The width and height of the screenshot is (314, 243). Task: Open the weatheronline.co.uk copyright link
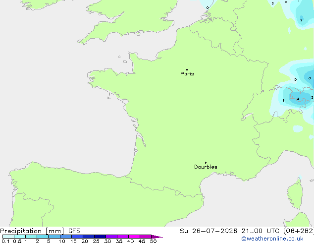(x=272, y=239)
